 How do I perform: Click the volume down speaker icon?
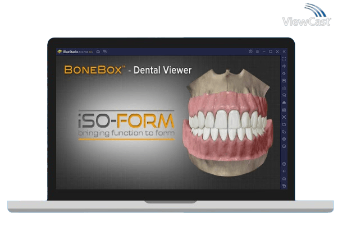284,73
